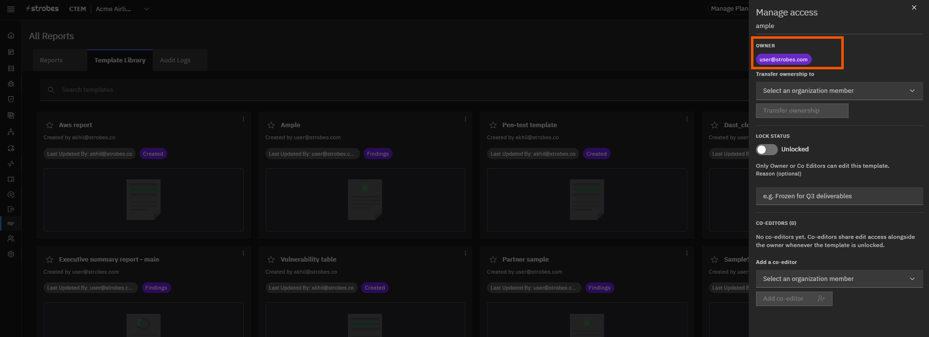Star the Pen-test template

(493, 125)
